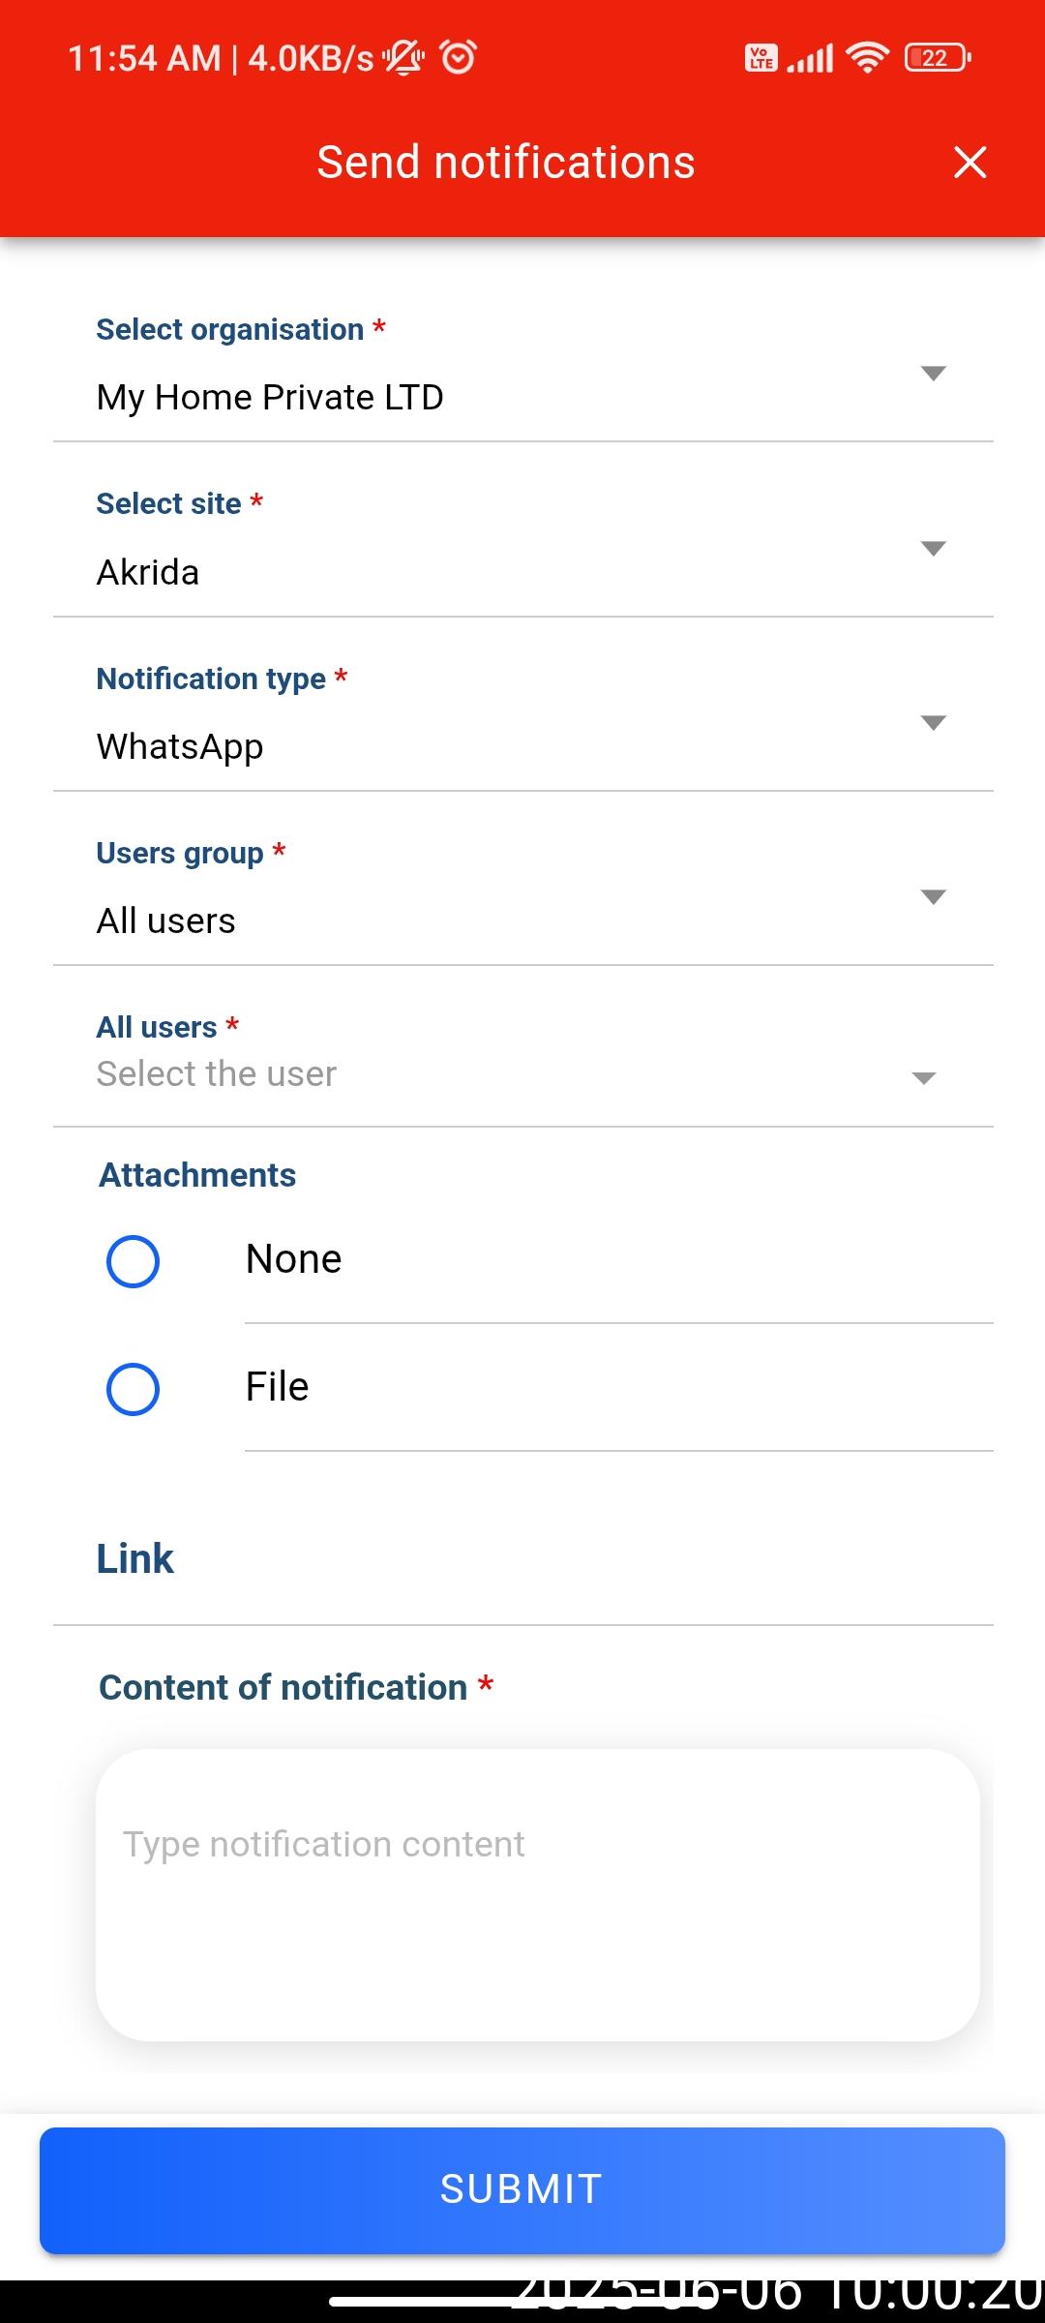Screen dimensions: 1045x2323
Task: Tap the muted bell status icon
Action: coord(403,58)
